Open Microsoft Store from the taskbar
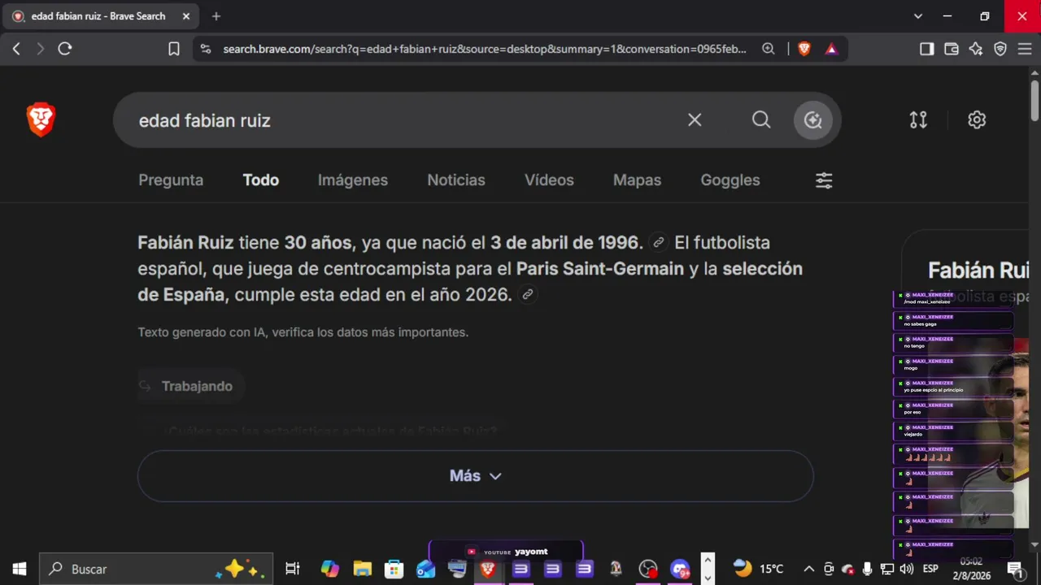The height and width of the screenshot is (585, 1041). (394, 569)
